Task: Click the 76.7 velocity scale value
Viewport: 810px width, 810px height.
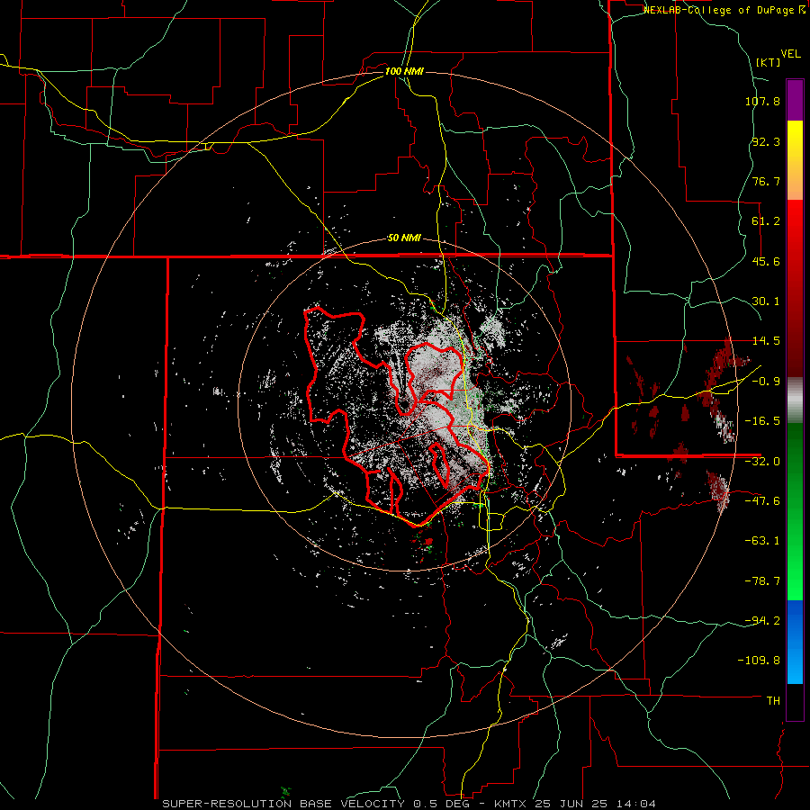Action: pyautogui.click(x=766, y=181)
